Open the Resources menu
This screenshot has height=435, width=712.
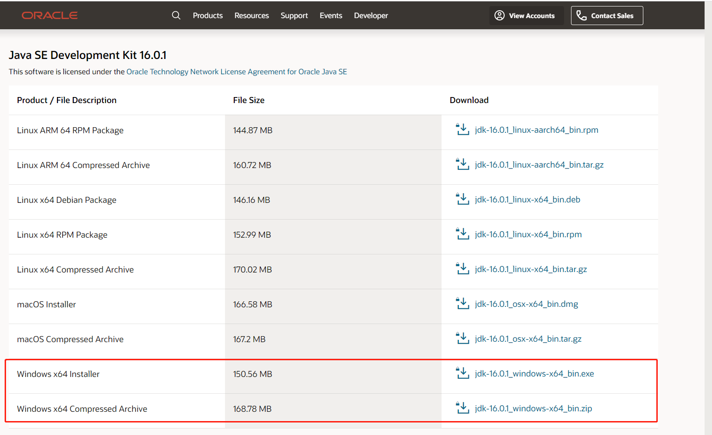pyautogui.click(x=251, y=15)
